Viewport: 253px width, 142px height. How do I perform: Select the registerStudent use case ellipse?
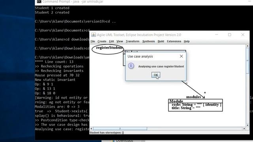(x=108, y=49)
